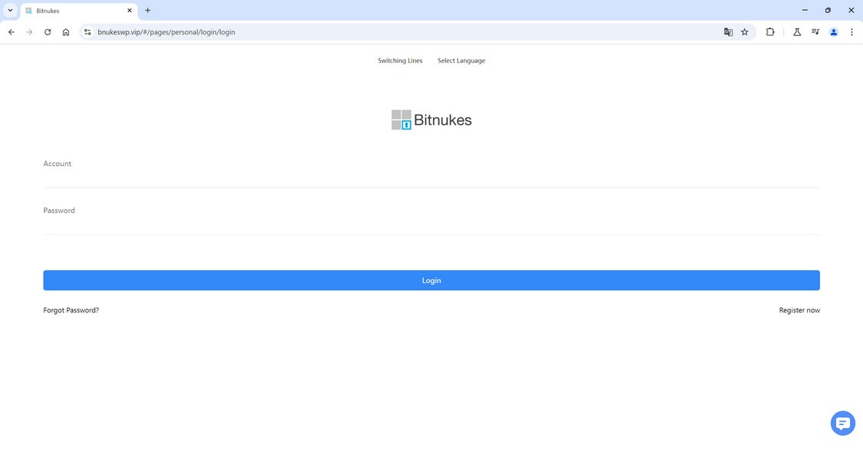Click Switching Lines option

[400, 60]
